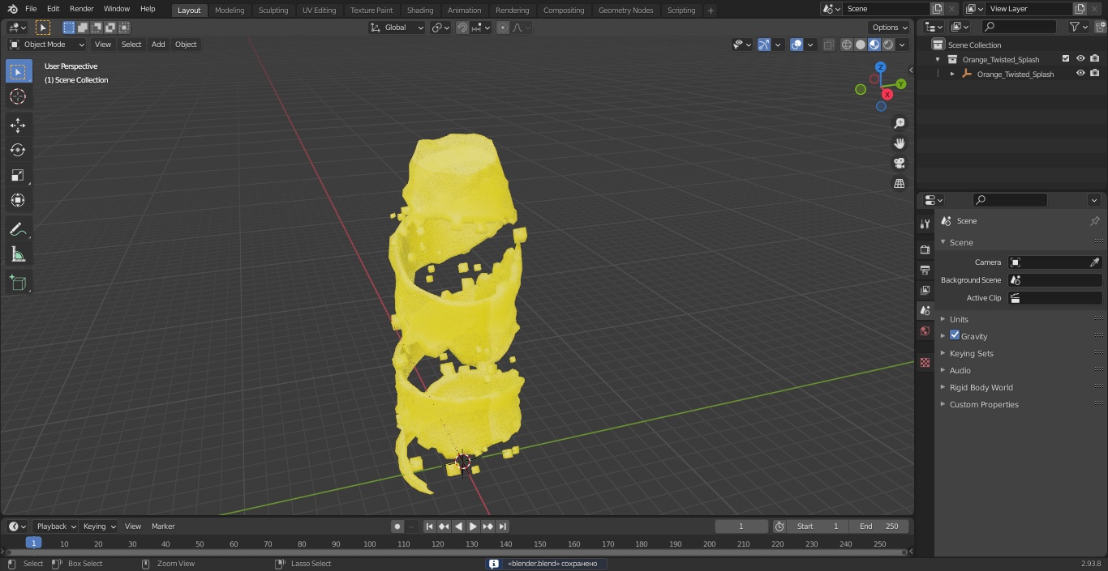
Task: Click the zoom viewport magnifier icon
Action: coord(900,123)
